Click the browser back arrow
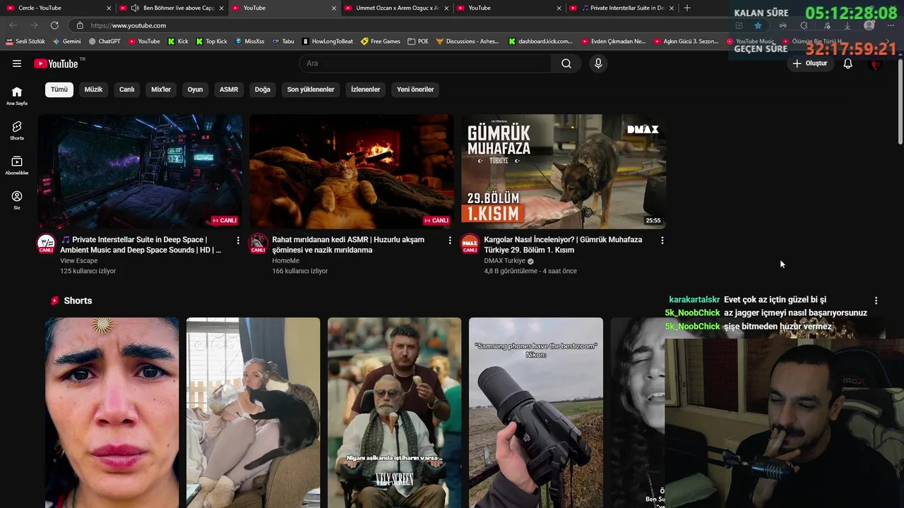 coord(13,25)
